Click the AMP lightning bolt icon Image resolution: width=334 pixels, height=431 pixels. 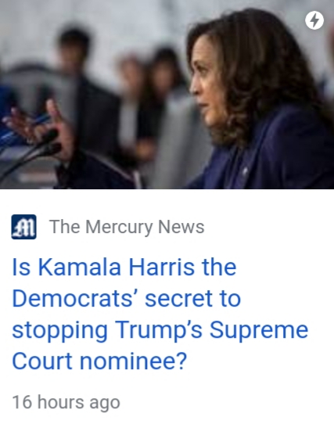pos(314,20)
